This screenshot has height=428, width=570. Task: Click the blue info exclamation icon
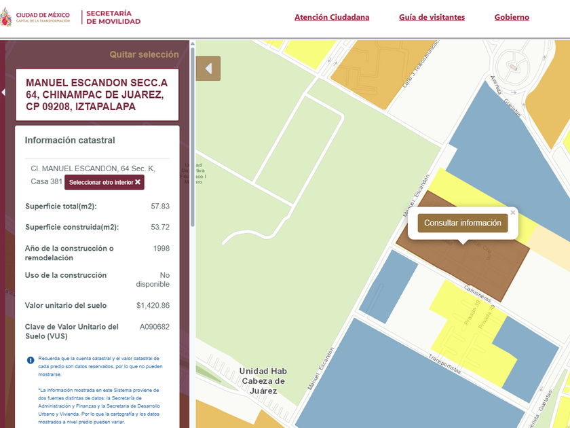point(31,360)
